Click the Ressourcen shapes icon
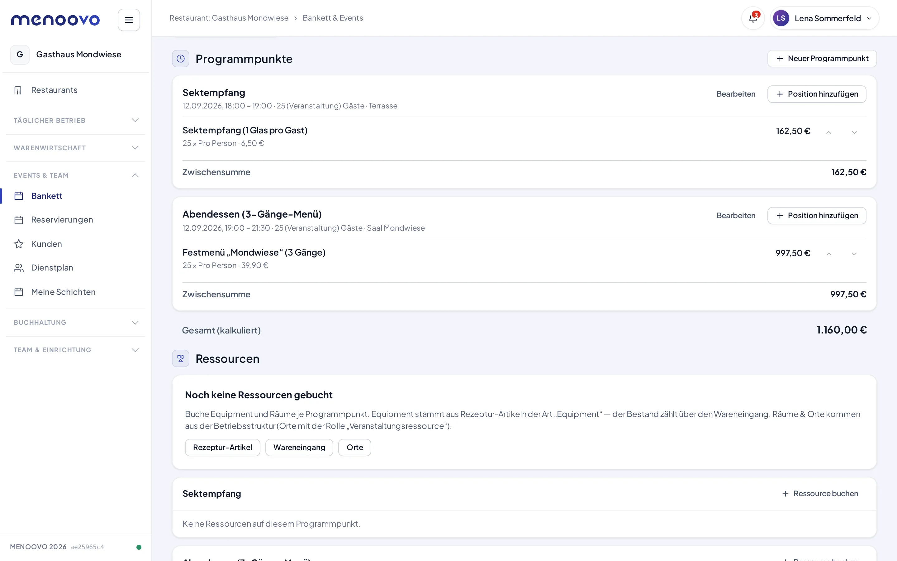897x561 pixels. coord(181,358)
